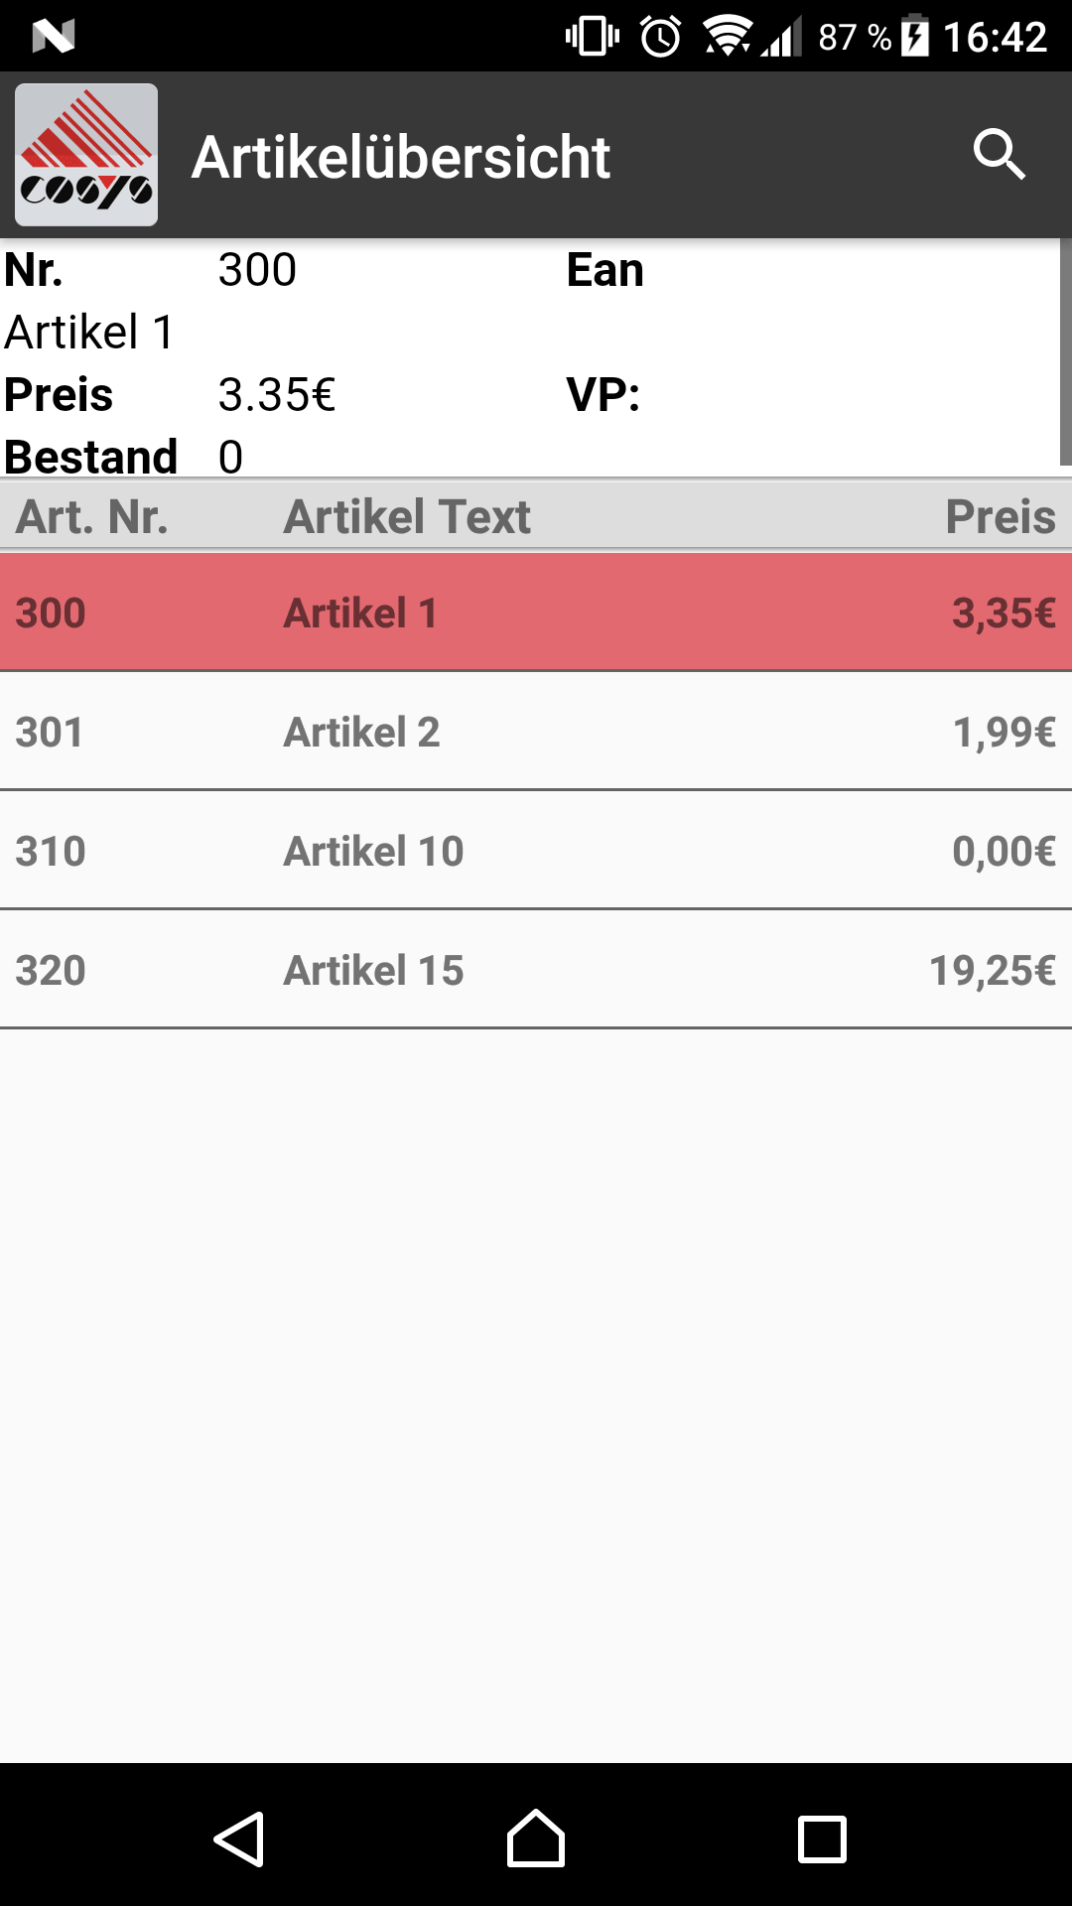This screenshot has height=1906, width=1072.
Task: Tap the COSYS app logo
Action: pos(86,155)
